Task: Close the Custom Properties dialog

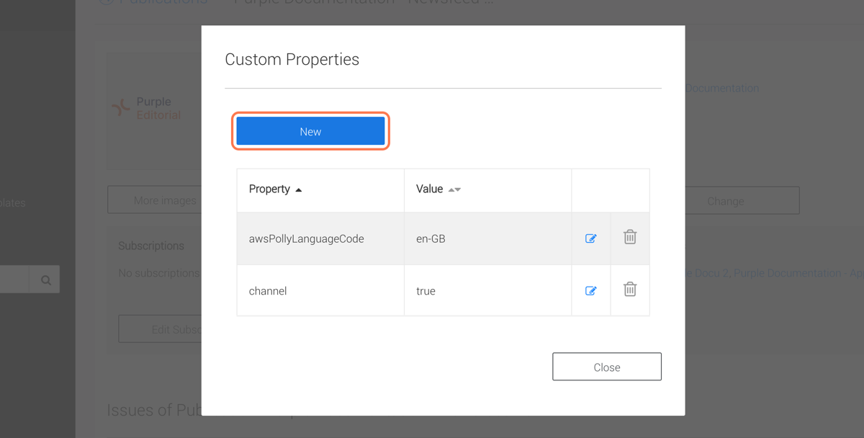Action: tap(607, 367)
